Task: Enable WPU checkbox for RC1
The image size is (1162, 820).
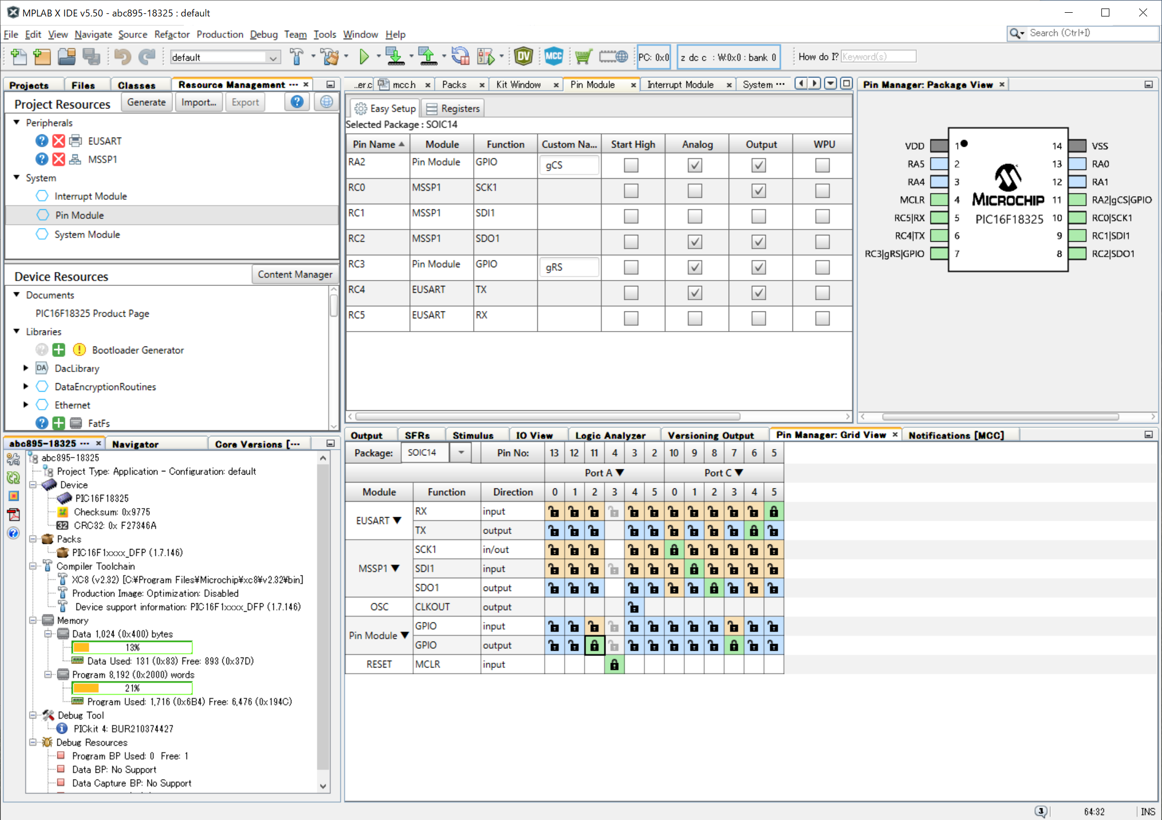Action: [x=822, y=216]
